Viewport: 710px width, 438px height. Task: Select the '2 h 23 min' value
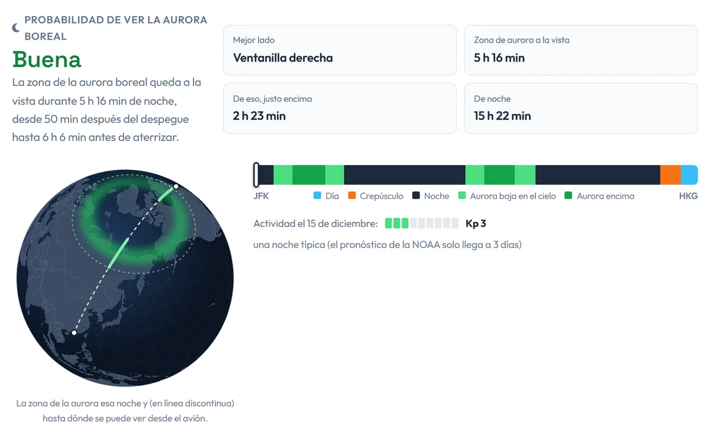259,116
